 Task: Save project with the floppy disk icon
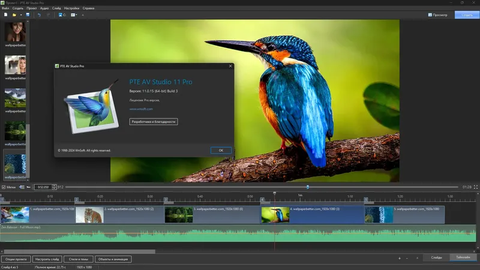[x=28, y=14]
